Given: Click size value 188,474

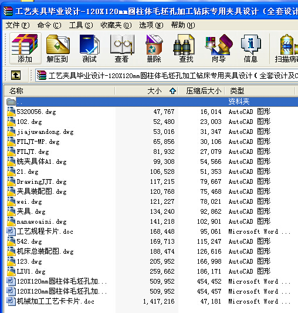Looking at the screenshot, I should [x=162, y=251].
